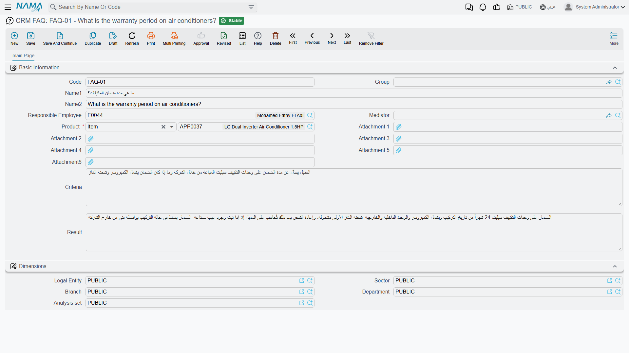Delete this FAQ record

point(276,38)
